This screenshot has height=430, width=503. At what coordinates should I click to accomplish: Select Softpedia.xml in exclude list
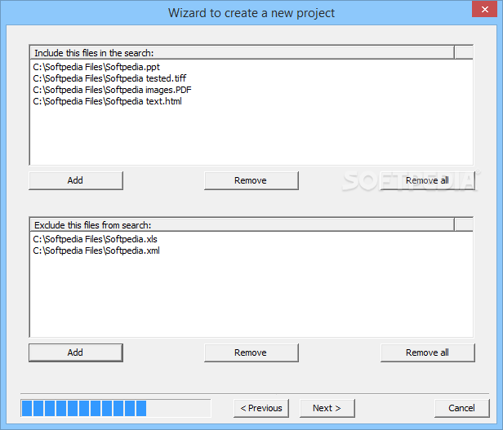pos(96,250)
